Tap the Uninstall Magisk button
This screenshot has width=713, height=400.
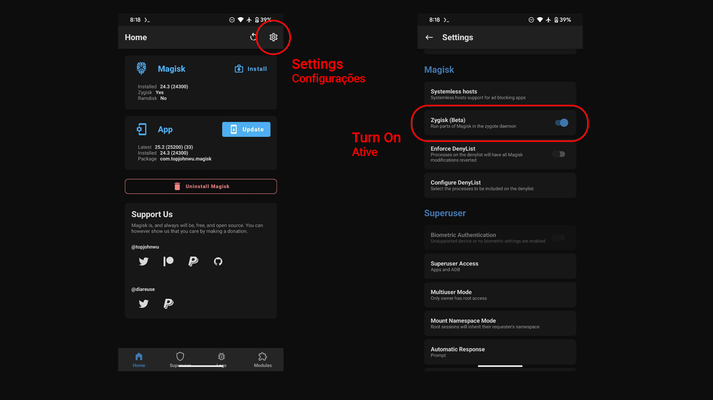(201, 186)
